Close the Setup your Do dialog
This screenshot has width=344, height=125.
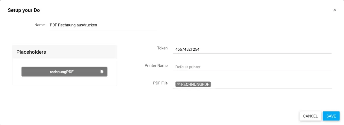335,10
